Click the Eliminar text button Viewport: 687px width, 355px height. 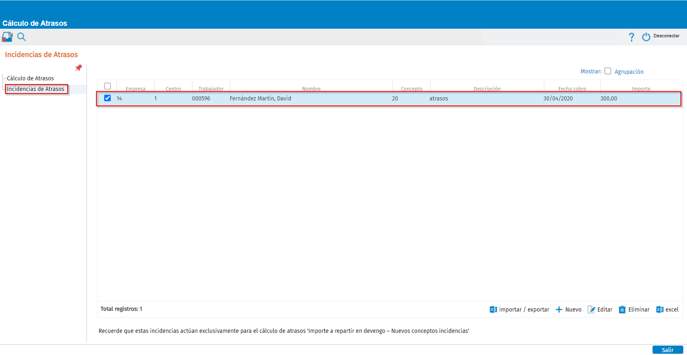(639, 309)
